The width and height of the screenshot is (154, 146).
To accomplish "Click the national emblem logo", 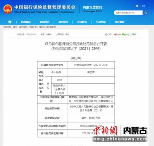I will pyautogui.click(x=8, y=9).
